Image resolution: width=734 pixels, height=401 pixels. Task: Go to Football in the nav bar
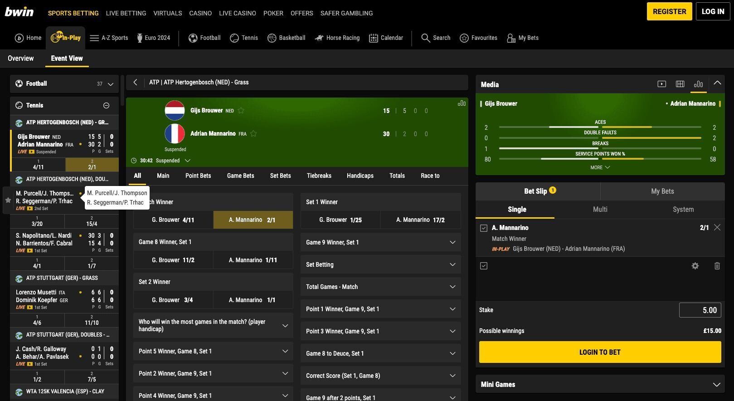(x=204, y=38)
